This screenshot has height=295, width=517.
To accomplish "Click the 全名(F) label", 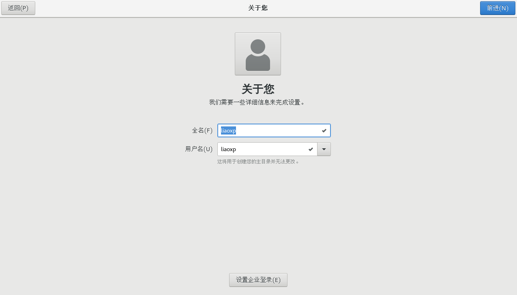I will 202,130.
